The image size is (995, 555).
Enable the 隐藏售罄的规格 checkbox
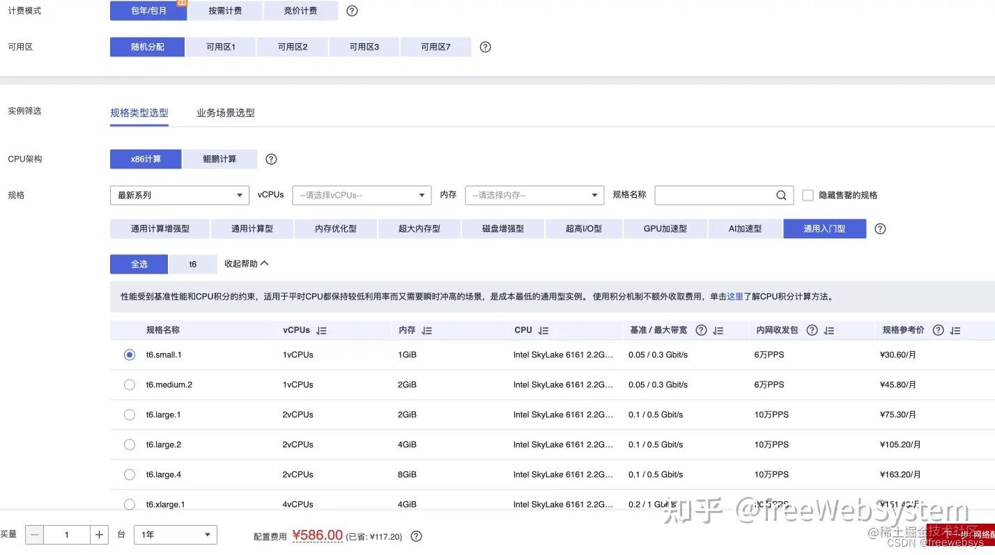[808, 195]
